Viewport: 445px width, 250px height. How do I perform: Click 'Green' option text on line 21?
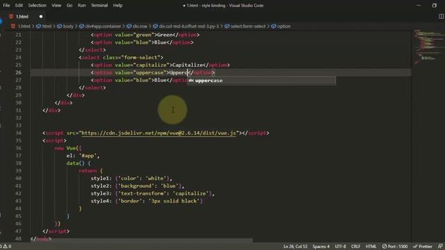coord(165,35)
